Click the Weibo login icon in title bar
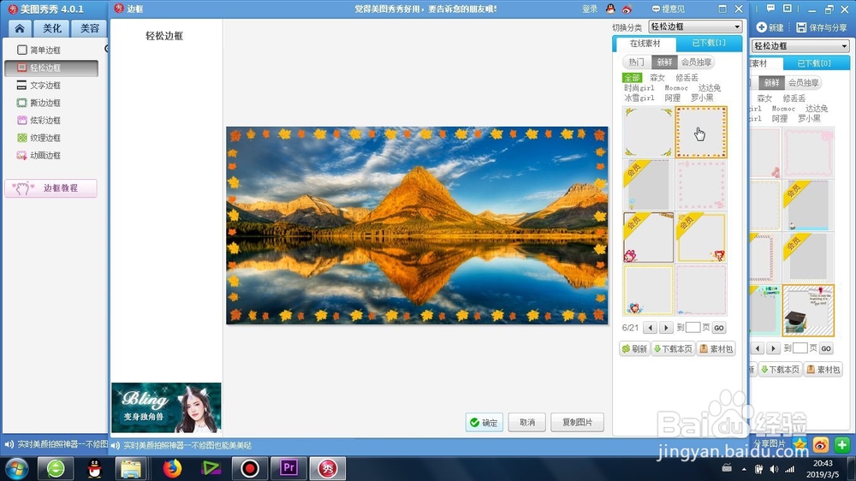The height and width of the screenshot is (481, 856). point(627,9)
